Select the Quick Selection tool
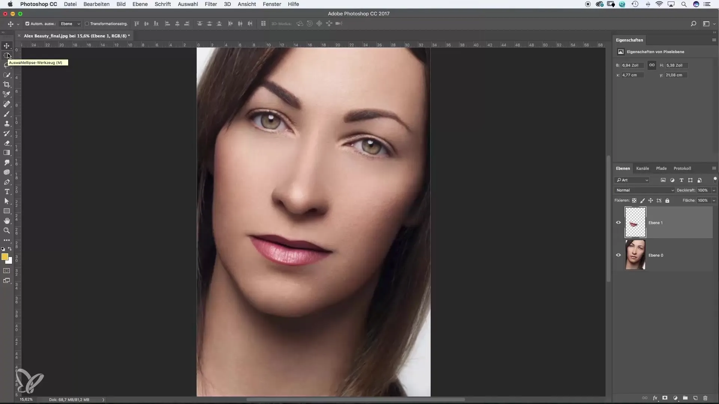The height and width of the screenshot is (404, 719). 7,75
